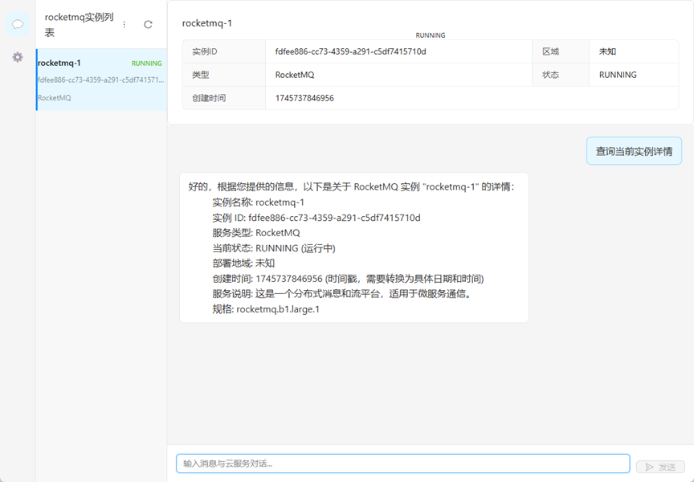Click the green RUNNING badge on rocketmq-1
The image size is (694, 482).
[x=146, y=63]
